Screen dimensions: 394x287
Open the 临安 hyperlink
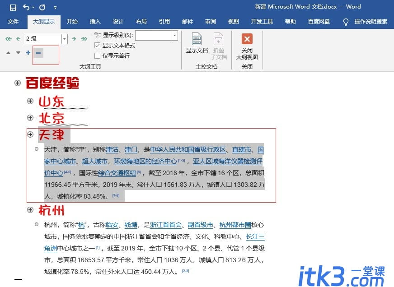pos(112,225)
